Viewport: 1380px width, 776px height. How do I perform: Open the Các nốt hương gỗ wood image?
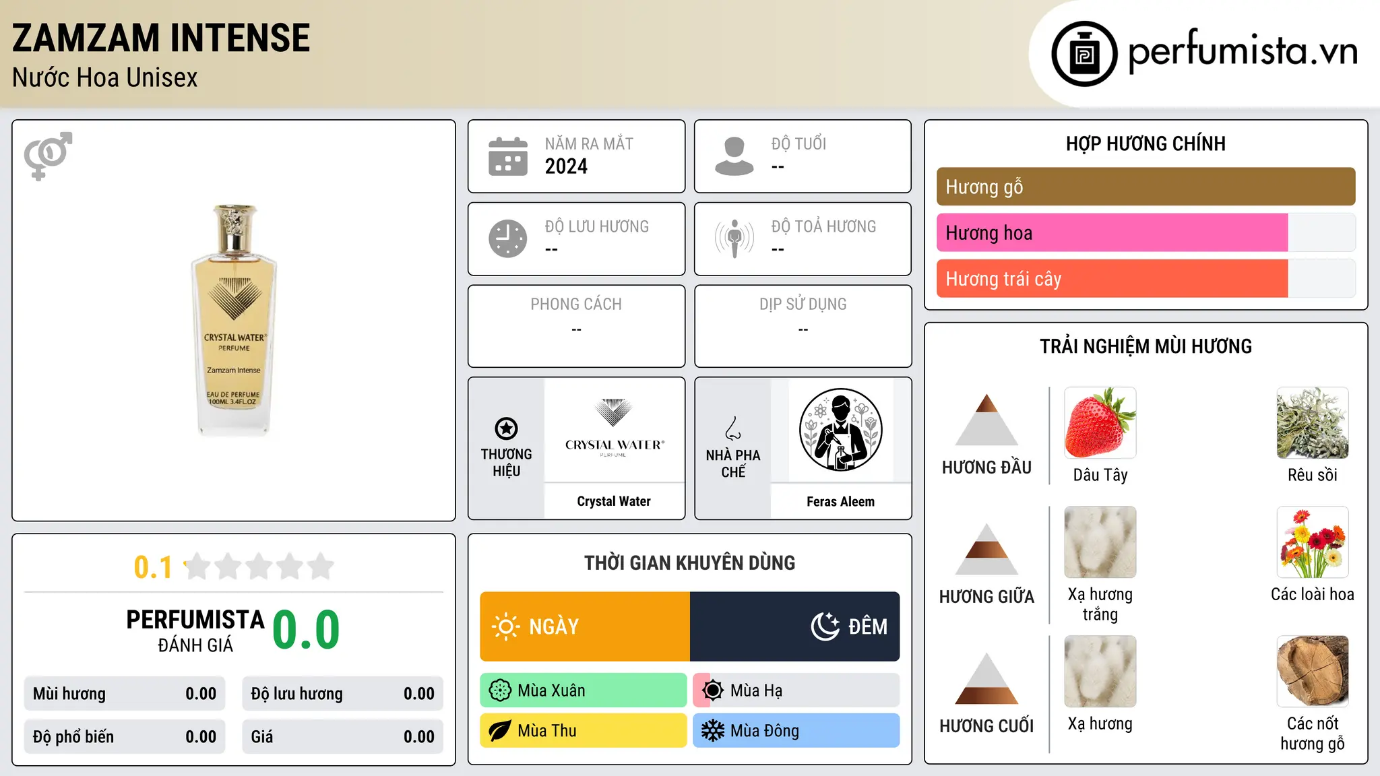coord(1313,672)
